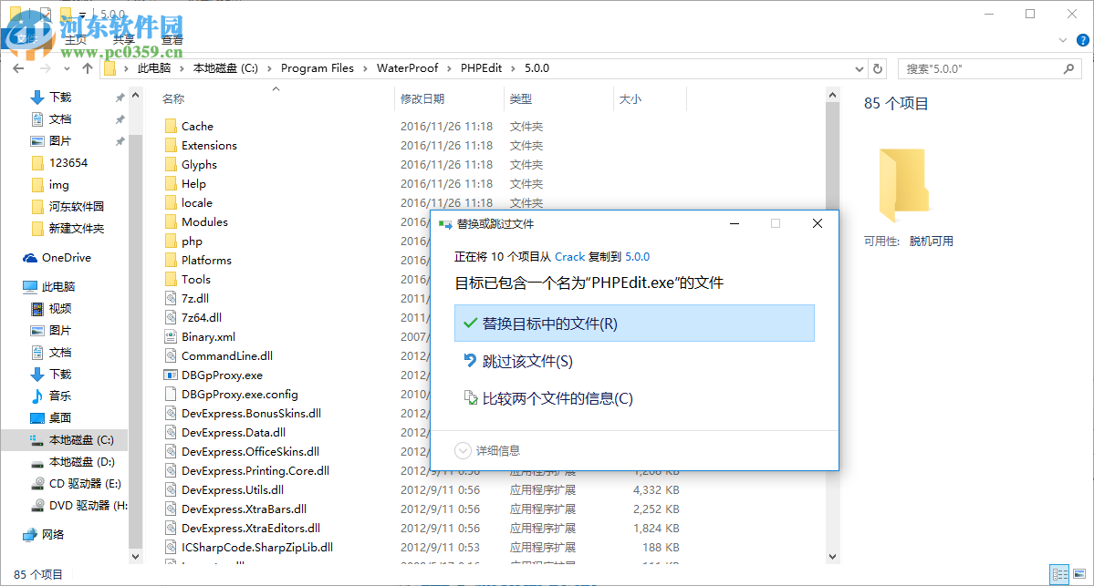Viewport: 1094px width, 586px height.
Task: Click the refresh icon in the address bar
Action: pos(878,67)
